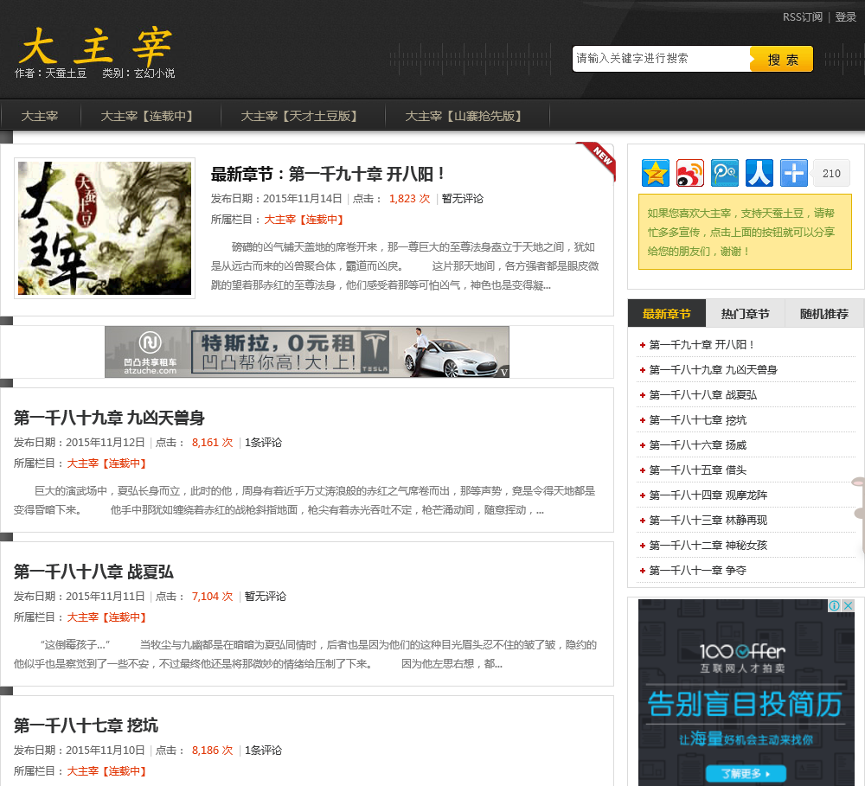Open more share options plus icon

click(x=794, y=173)
